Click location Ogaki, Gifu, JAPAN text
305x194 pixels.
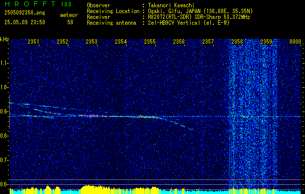[200, 11]
